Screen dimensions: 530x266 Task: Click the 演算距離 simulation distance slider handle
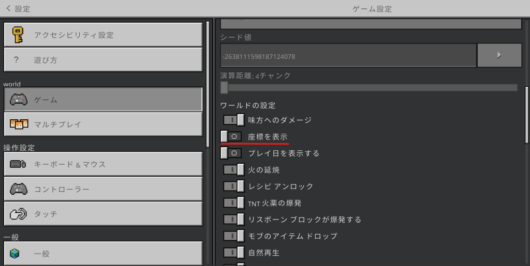pos(224,88)
